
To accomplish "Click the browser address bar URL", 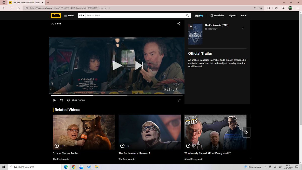I will point(70,8).
